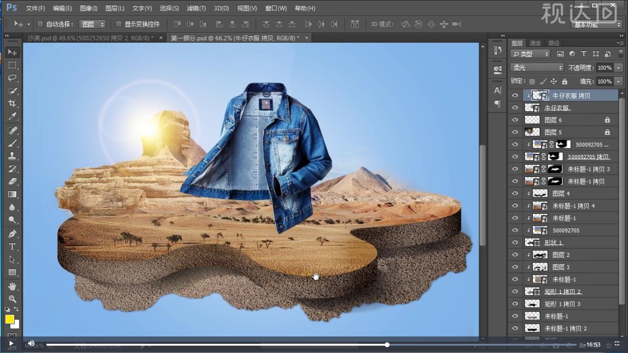Select the 形状 1 layer

coord(554,243)
